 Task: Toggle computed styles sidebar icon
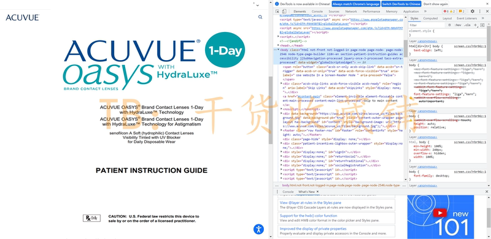[482, 25]
